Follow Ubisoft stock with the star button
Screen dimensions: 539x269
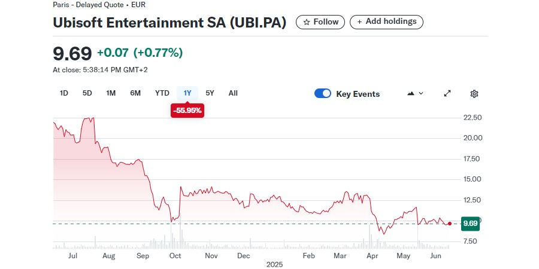click(x=320, y=22)
